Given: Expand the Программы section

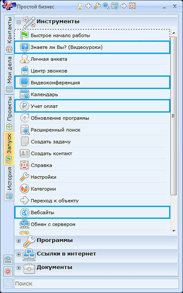Looking at the screenshot, I should click(x=19, y=241).
